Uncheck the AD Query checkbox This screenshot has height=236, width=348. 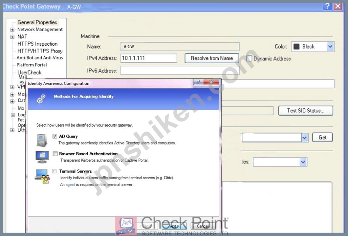pos(55,136)
